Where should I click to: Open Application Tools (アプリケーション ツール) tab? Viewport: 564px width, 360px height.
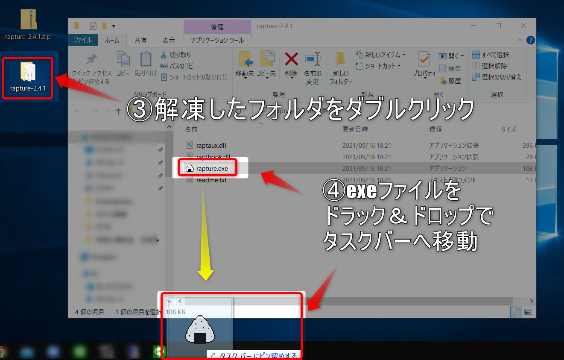pos(217,40)
